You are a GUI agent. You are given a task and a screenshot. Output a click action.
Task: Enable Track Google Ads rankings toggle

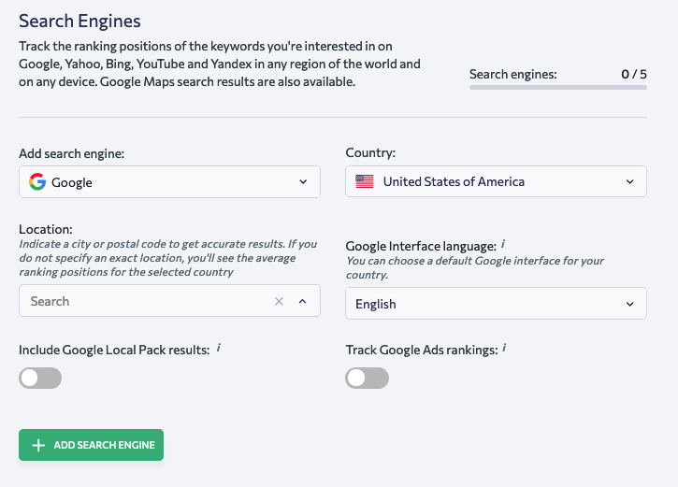click(x=368, y=379)
